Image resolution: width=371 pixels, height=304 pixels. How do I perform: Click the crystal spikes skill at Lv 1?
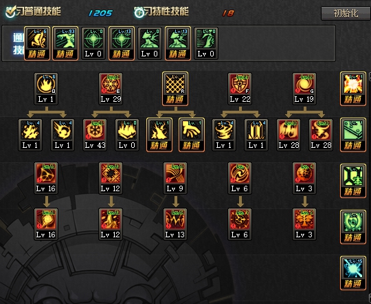[x=256, y=135]
